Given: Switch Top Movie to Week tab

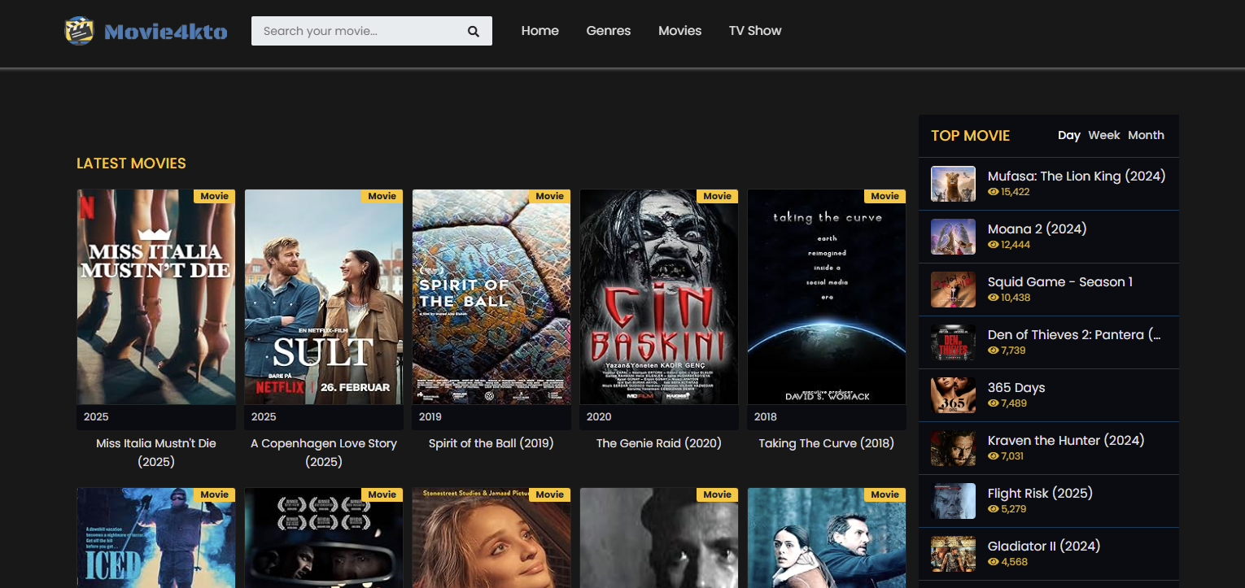Looking at the screenshot, I should pos(1103,135).
